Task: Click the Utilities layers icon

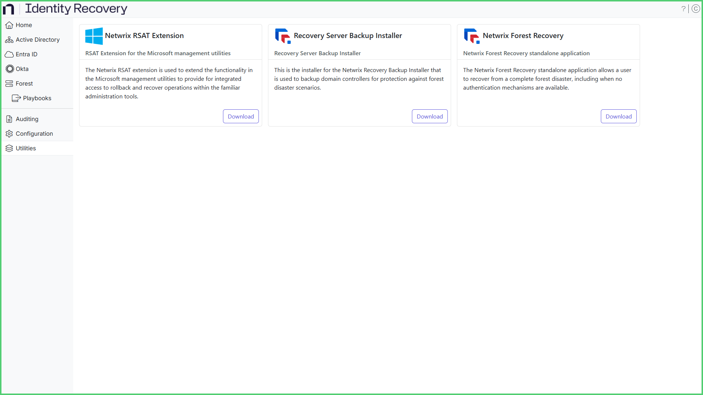Action: 9,148
